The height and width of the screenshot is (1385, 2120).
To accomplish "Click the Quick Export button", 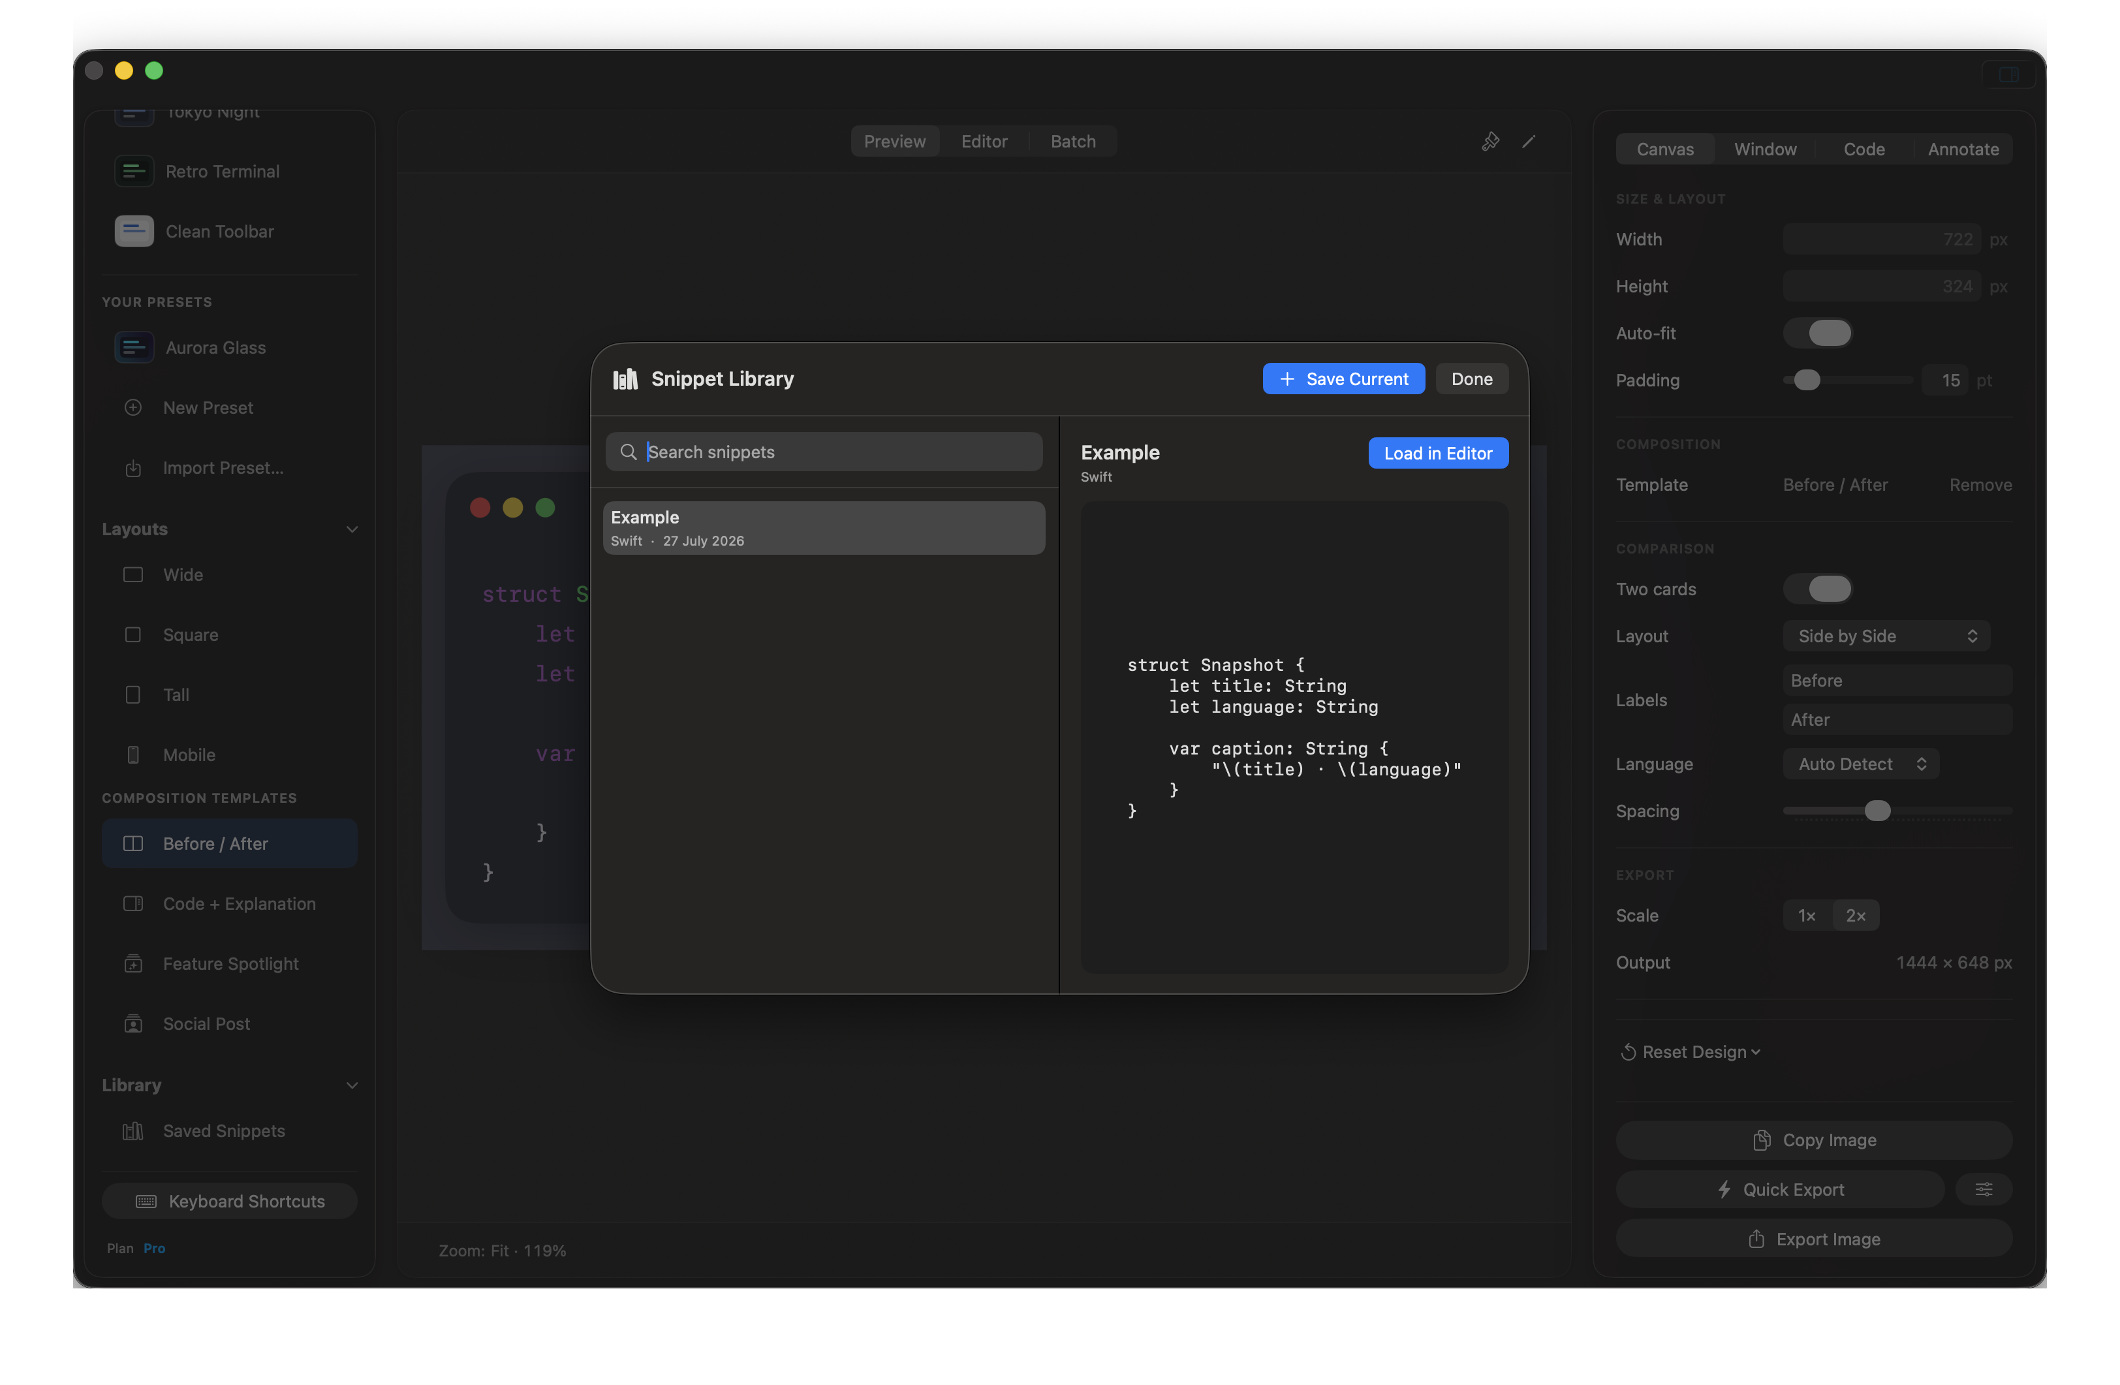I will (1780, 1190).
